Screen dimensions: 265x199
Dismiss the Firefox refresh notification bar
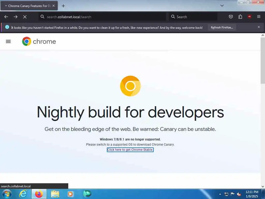[x=259, y=27]
